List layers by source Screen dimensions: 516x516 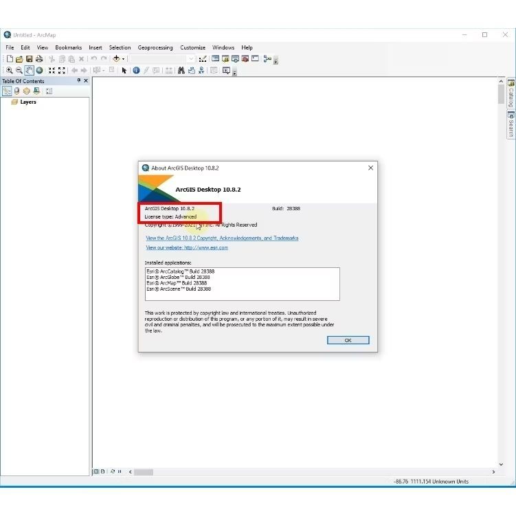pyautogui.click(x=16, y=91)
